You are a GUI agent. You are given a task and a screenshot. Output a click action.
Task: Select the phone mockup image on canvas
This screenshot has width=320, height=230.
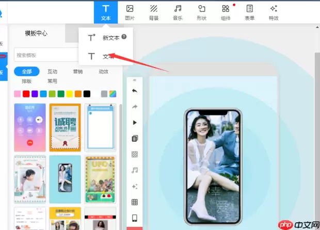(213, 167)
